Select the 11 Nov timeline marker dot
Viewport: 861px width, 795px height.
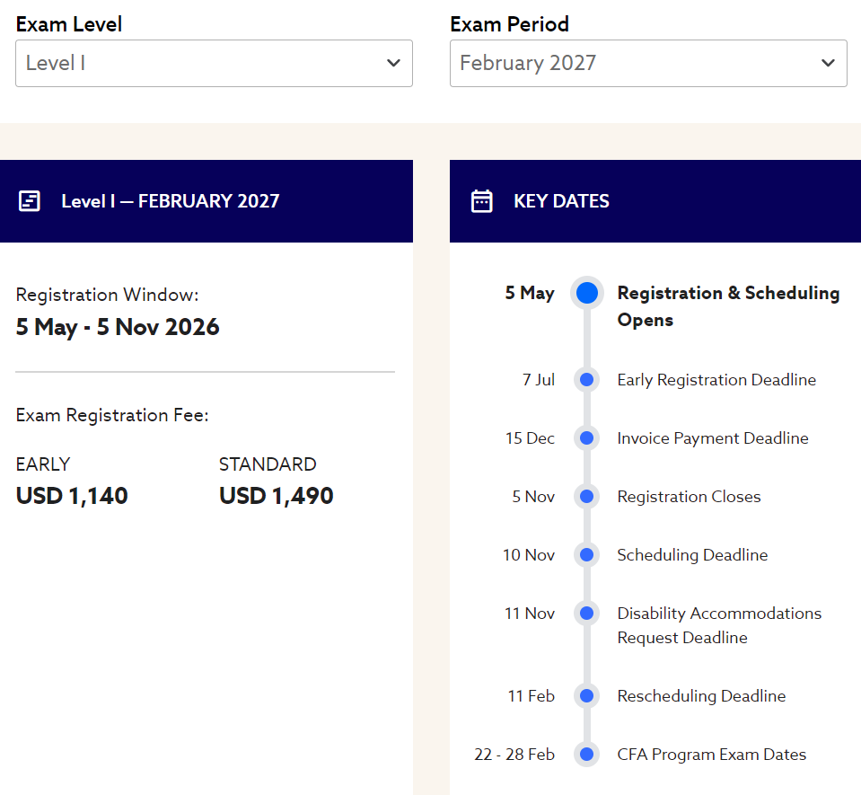[587, 614]
